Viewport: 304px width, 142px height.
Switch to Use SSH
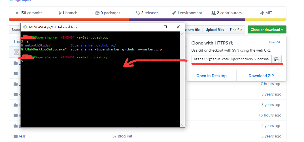click(275, 42)
